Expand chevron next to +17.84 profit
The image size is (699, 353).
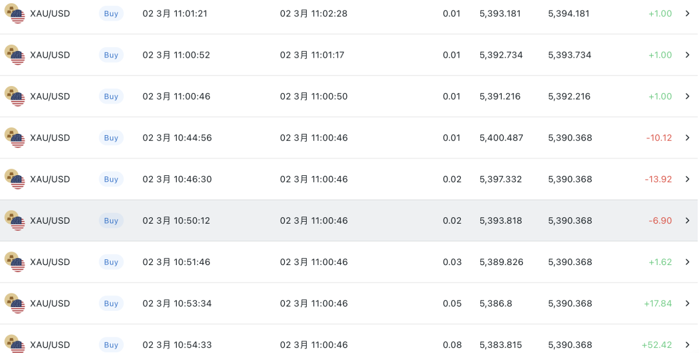687,303
